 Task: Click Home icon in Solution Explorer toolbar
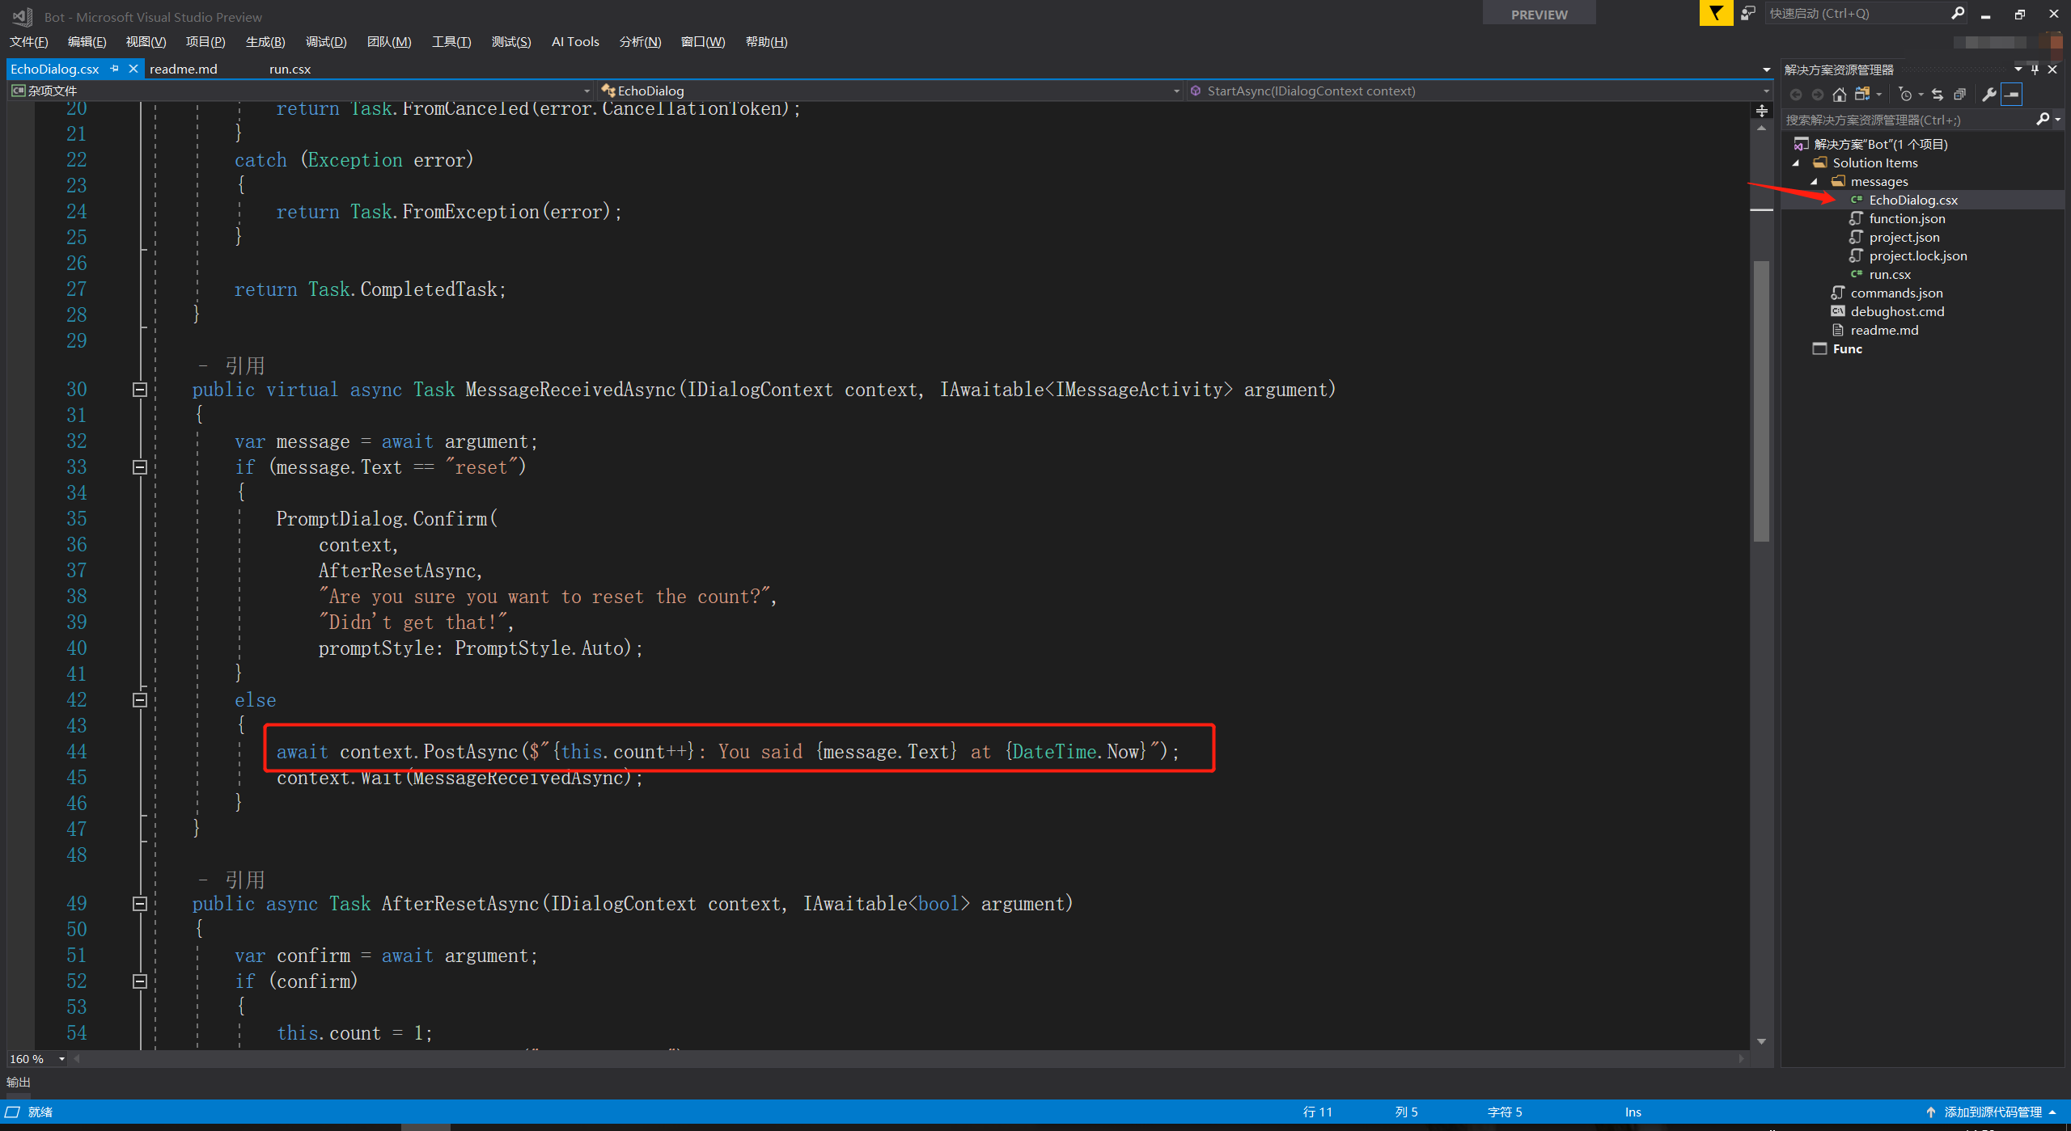[1839, 95]
